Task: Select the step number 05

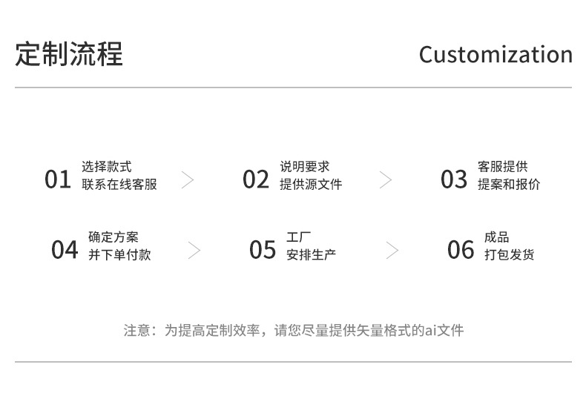Action: [263, 250]
